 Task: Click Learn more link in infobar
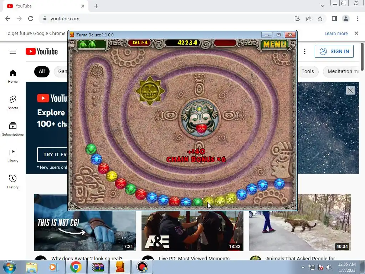coord(336,33)
